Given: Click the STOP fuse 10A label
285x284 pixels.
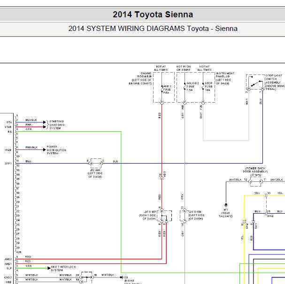Looking at the screenshot, I should click(x=208, y=86).
